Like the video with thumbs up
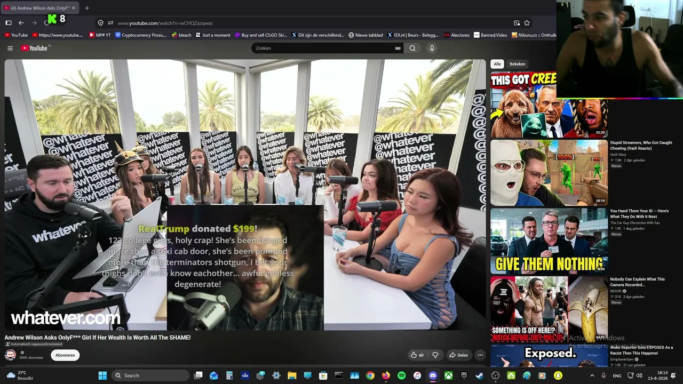The height and width of the screenshot is (384, 683). 417,355
